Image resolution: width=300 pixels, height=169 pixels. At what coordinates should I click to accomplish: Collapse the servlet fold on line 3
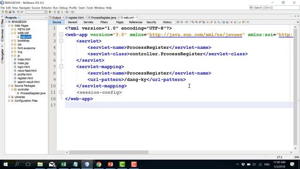(x=61, y=41)
